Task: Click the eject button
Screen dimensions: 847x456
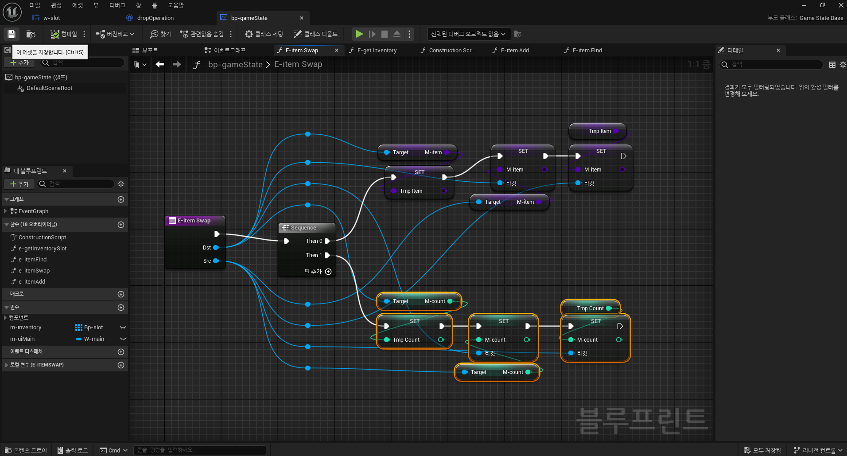Action: coord(397,34)
